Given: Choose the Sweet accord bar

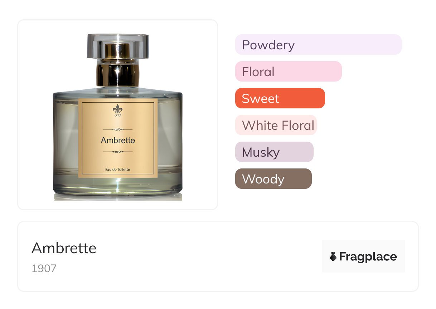Looking at the screenshot, I should (x=280, y=98).
